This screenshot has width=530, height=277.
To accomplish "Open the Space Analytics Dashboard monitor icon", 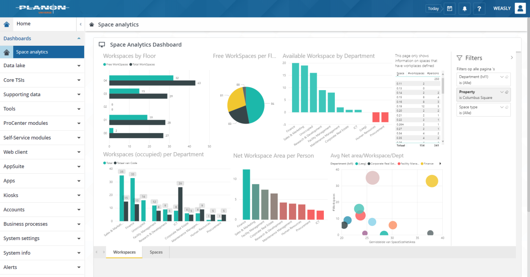I will [102, 44].
